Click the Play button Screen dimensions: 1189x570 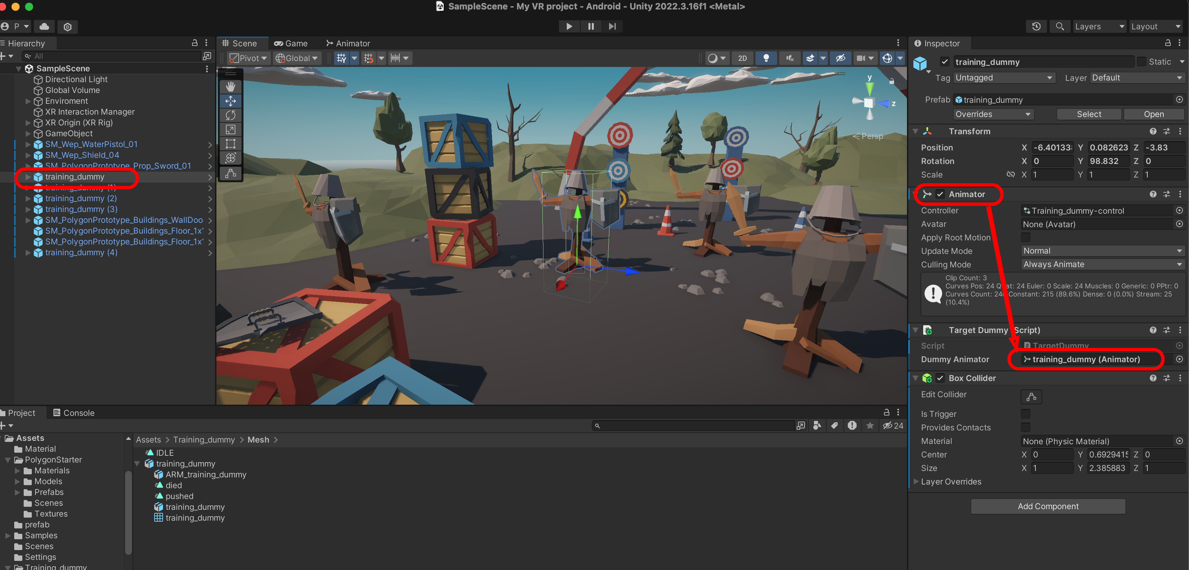coord(569,26)
